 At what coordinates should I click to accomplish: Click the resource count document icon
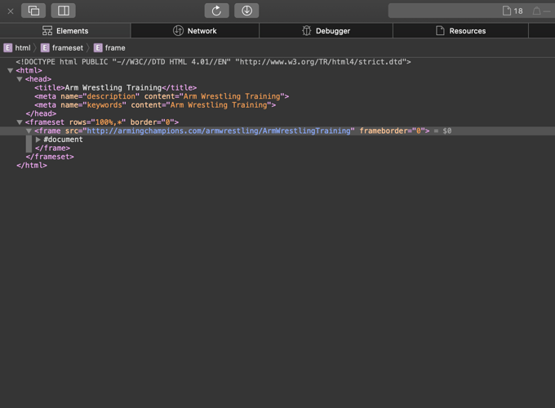pyautogui.click(x=507, y=11)
